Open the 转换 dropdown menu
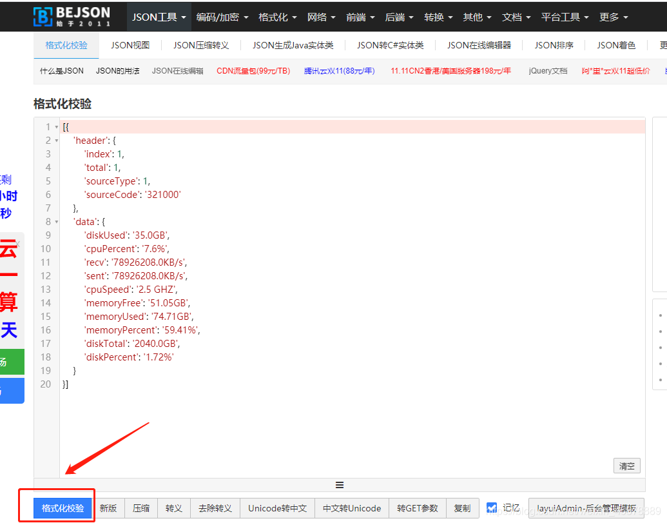The height and width of the screenshot is (523, 667). (x=438, y=17)
